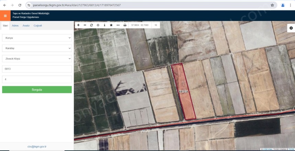Expand the Konya province dropdown
The image size is (295, 151).
pyautogui.click(x=37, y=38)
